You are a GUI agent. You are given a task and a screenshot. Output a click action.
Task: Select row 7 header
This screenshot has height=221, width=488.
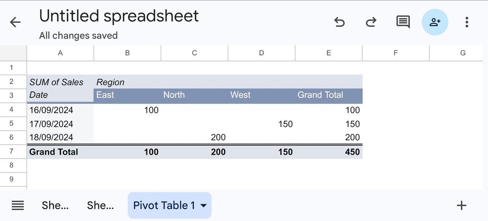pyautogui.click(x=11, y=151)
